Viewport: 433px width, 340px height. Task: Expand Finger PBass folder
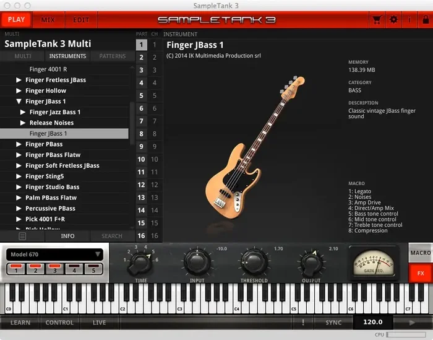click(x=19, y=144)
